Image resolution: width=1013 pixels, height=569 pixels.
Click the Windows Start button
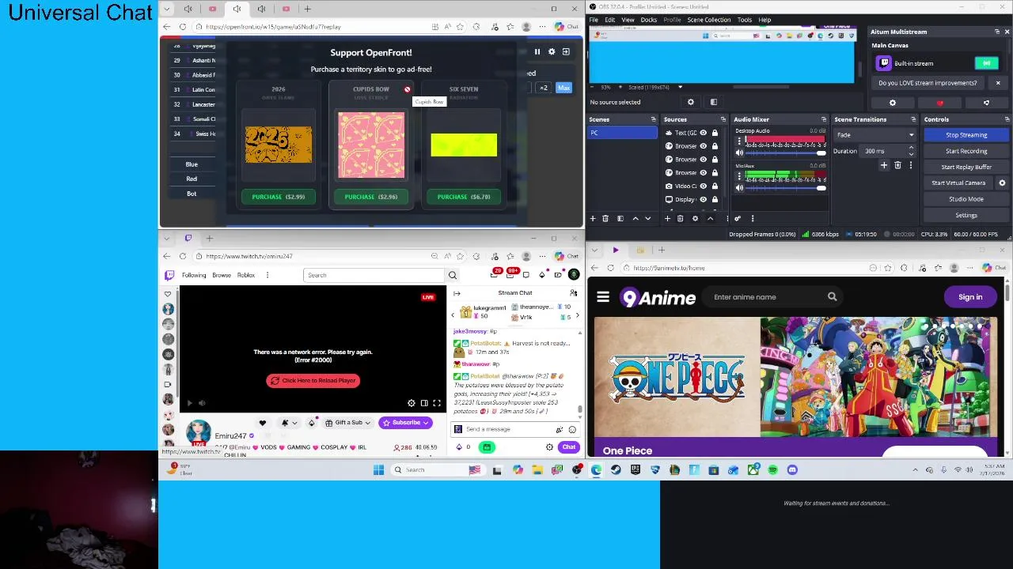tap(378, 470)
